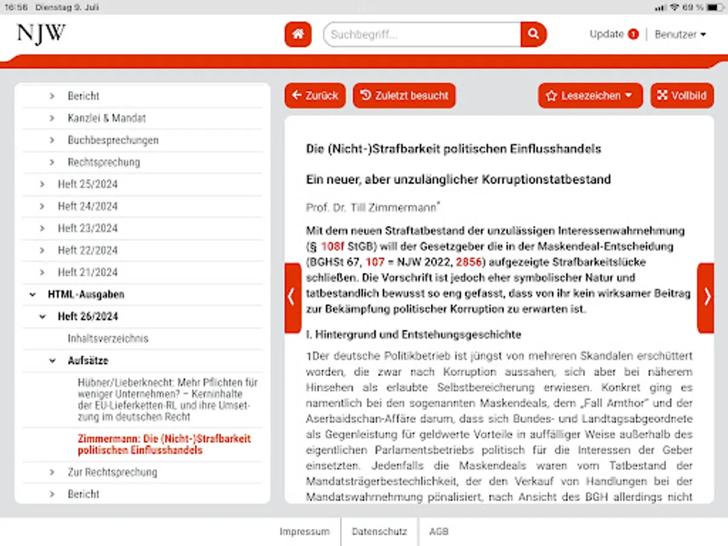Screen dimensions: 728x546
Task: Open the home icon in the header
Action: click(297, 35)
